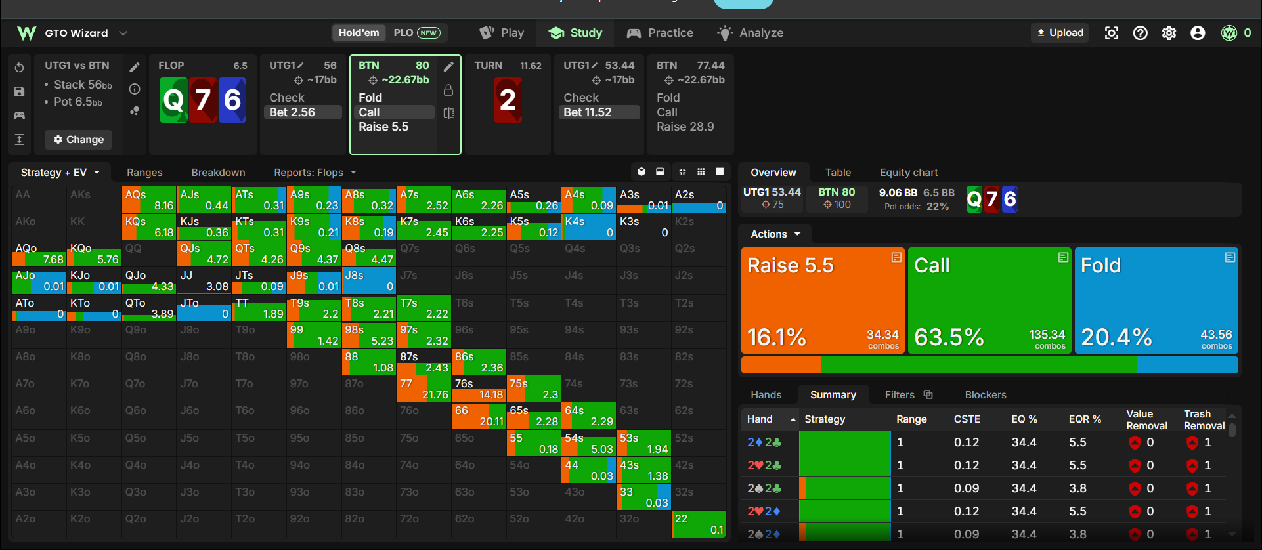The height and width of the screenshot is (550, 1262).
Task: Click the reset/undo arrow icon in left sidebar
Action: pos(19,68)
